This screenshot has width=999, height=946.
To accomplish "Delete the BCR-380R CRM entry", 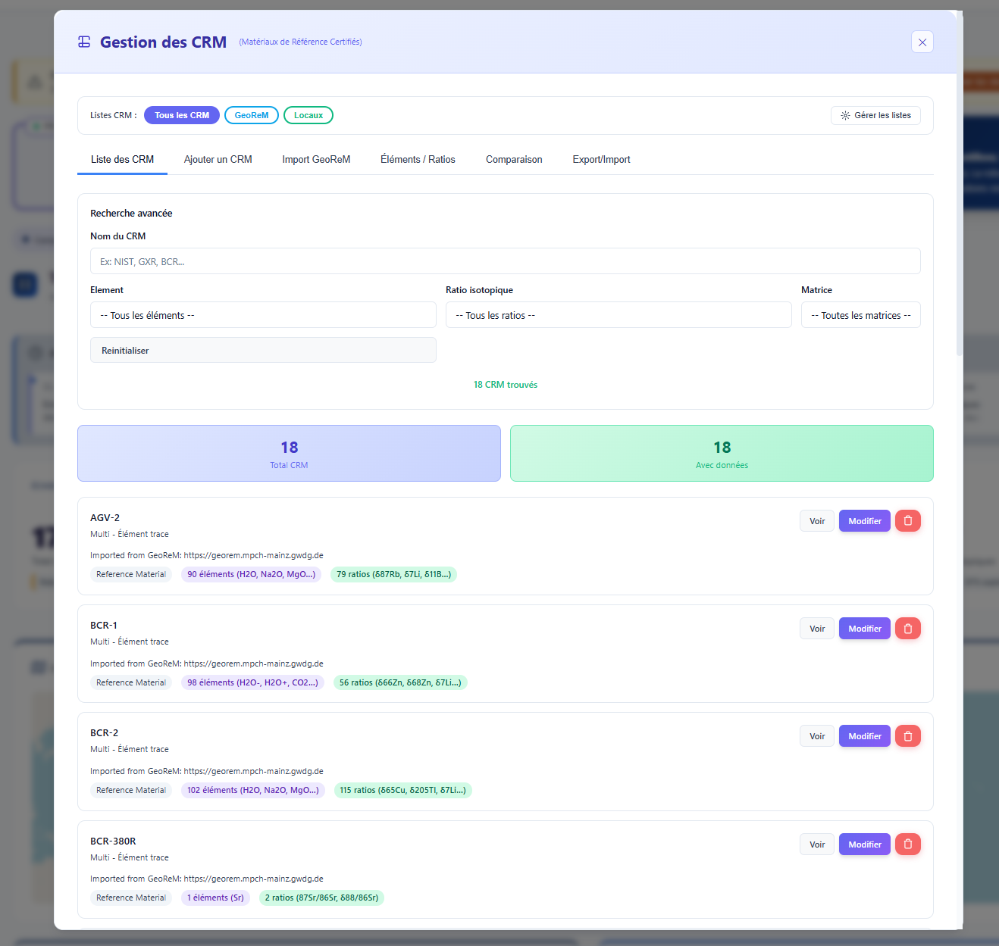I will pos(907,845).
